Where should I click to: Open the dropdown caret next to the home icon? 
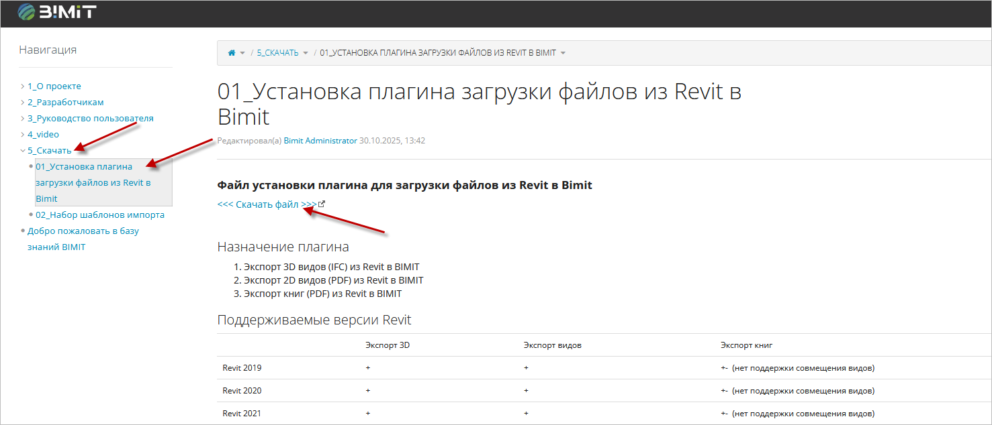click(x=242, y=53)
